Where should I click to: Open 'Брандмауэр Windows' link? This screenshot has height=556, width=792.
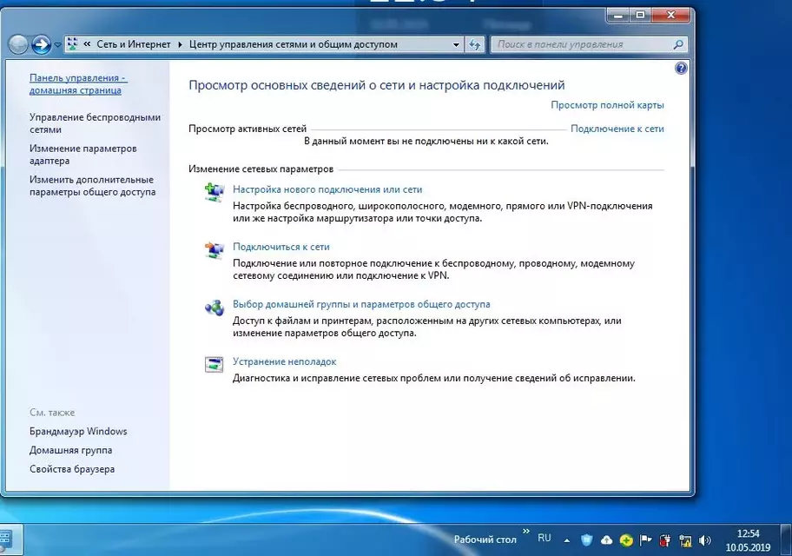78,431
